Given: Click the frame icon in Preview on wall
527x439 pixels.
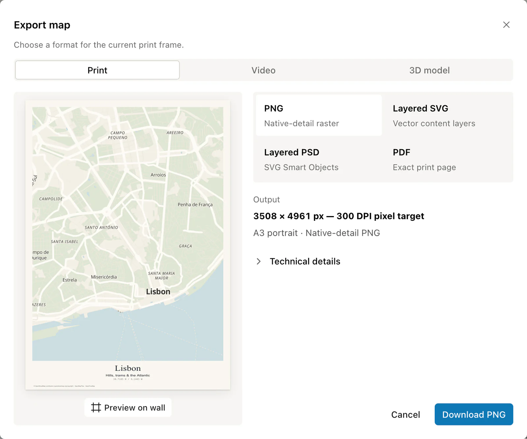Looking at the screenshot, I should click(x=96, y=408).
